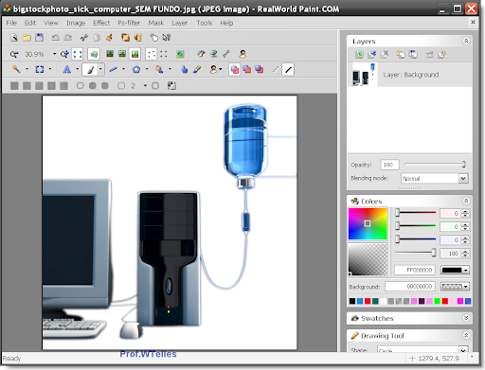Select the Line tool
Image resolution: width=485 pixels, height=370 pixels.
point(113,69)
